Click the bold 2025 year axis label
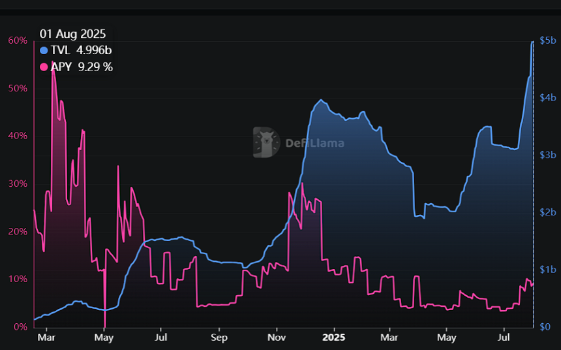 coord(334,338)
